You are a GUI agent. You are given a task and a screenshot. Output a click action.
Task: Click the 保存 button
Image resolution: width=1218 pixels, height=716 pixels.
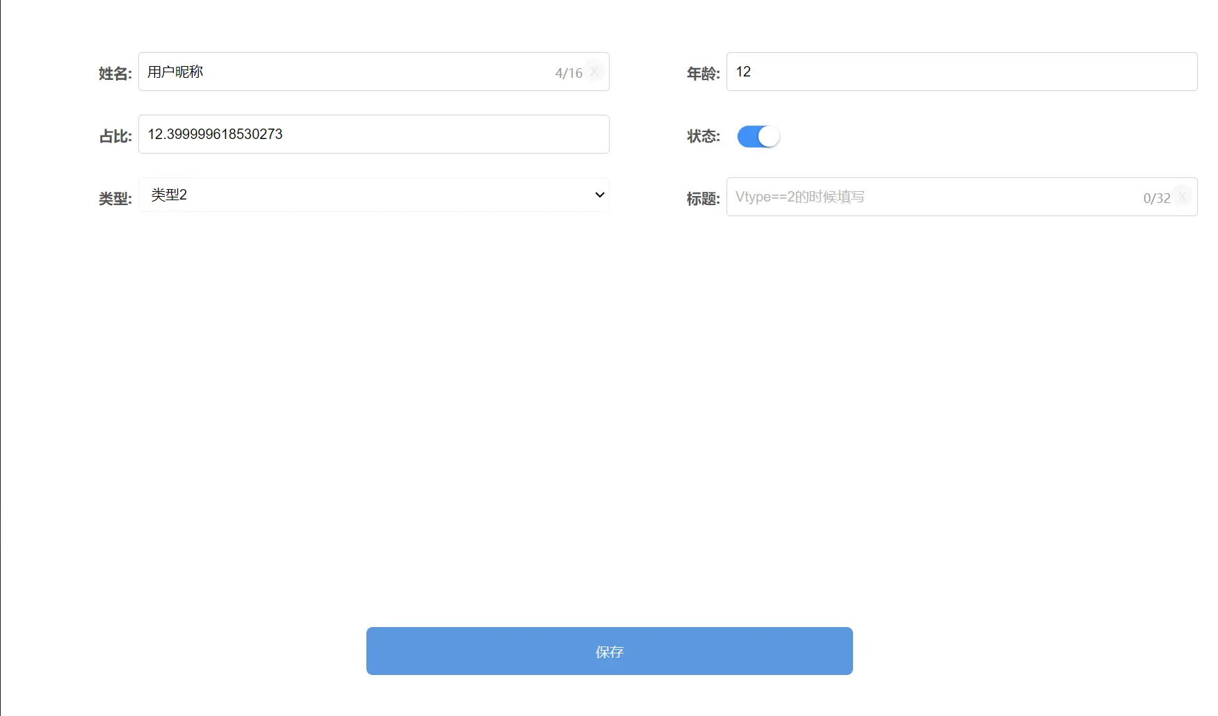610,651
